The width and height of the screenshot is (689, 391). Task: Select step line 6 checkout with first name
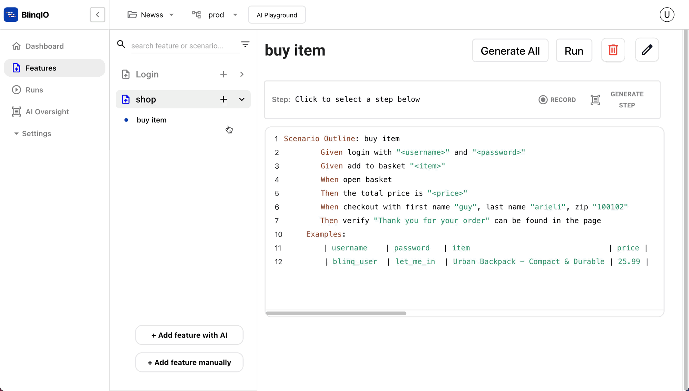tap(474, 207)
